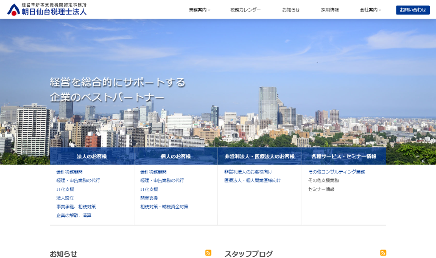Go to the 採用情報 page
This screenshot has height=258, width=436.
330,10
